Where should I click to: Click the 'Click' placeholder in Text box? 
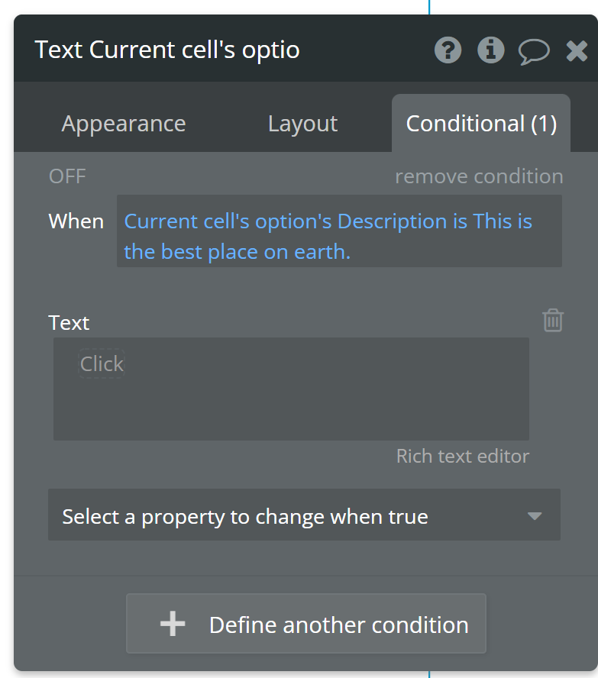102,364
